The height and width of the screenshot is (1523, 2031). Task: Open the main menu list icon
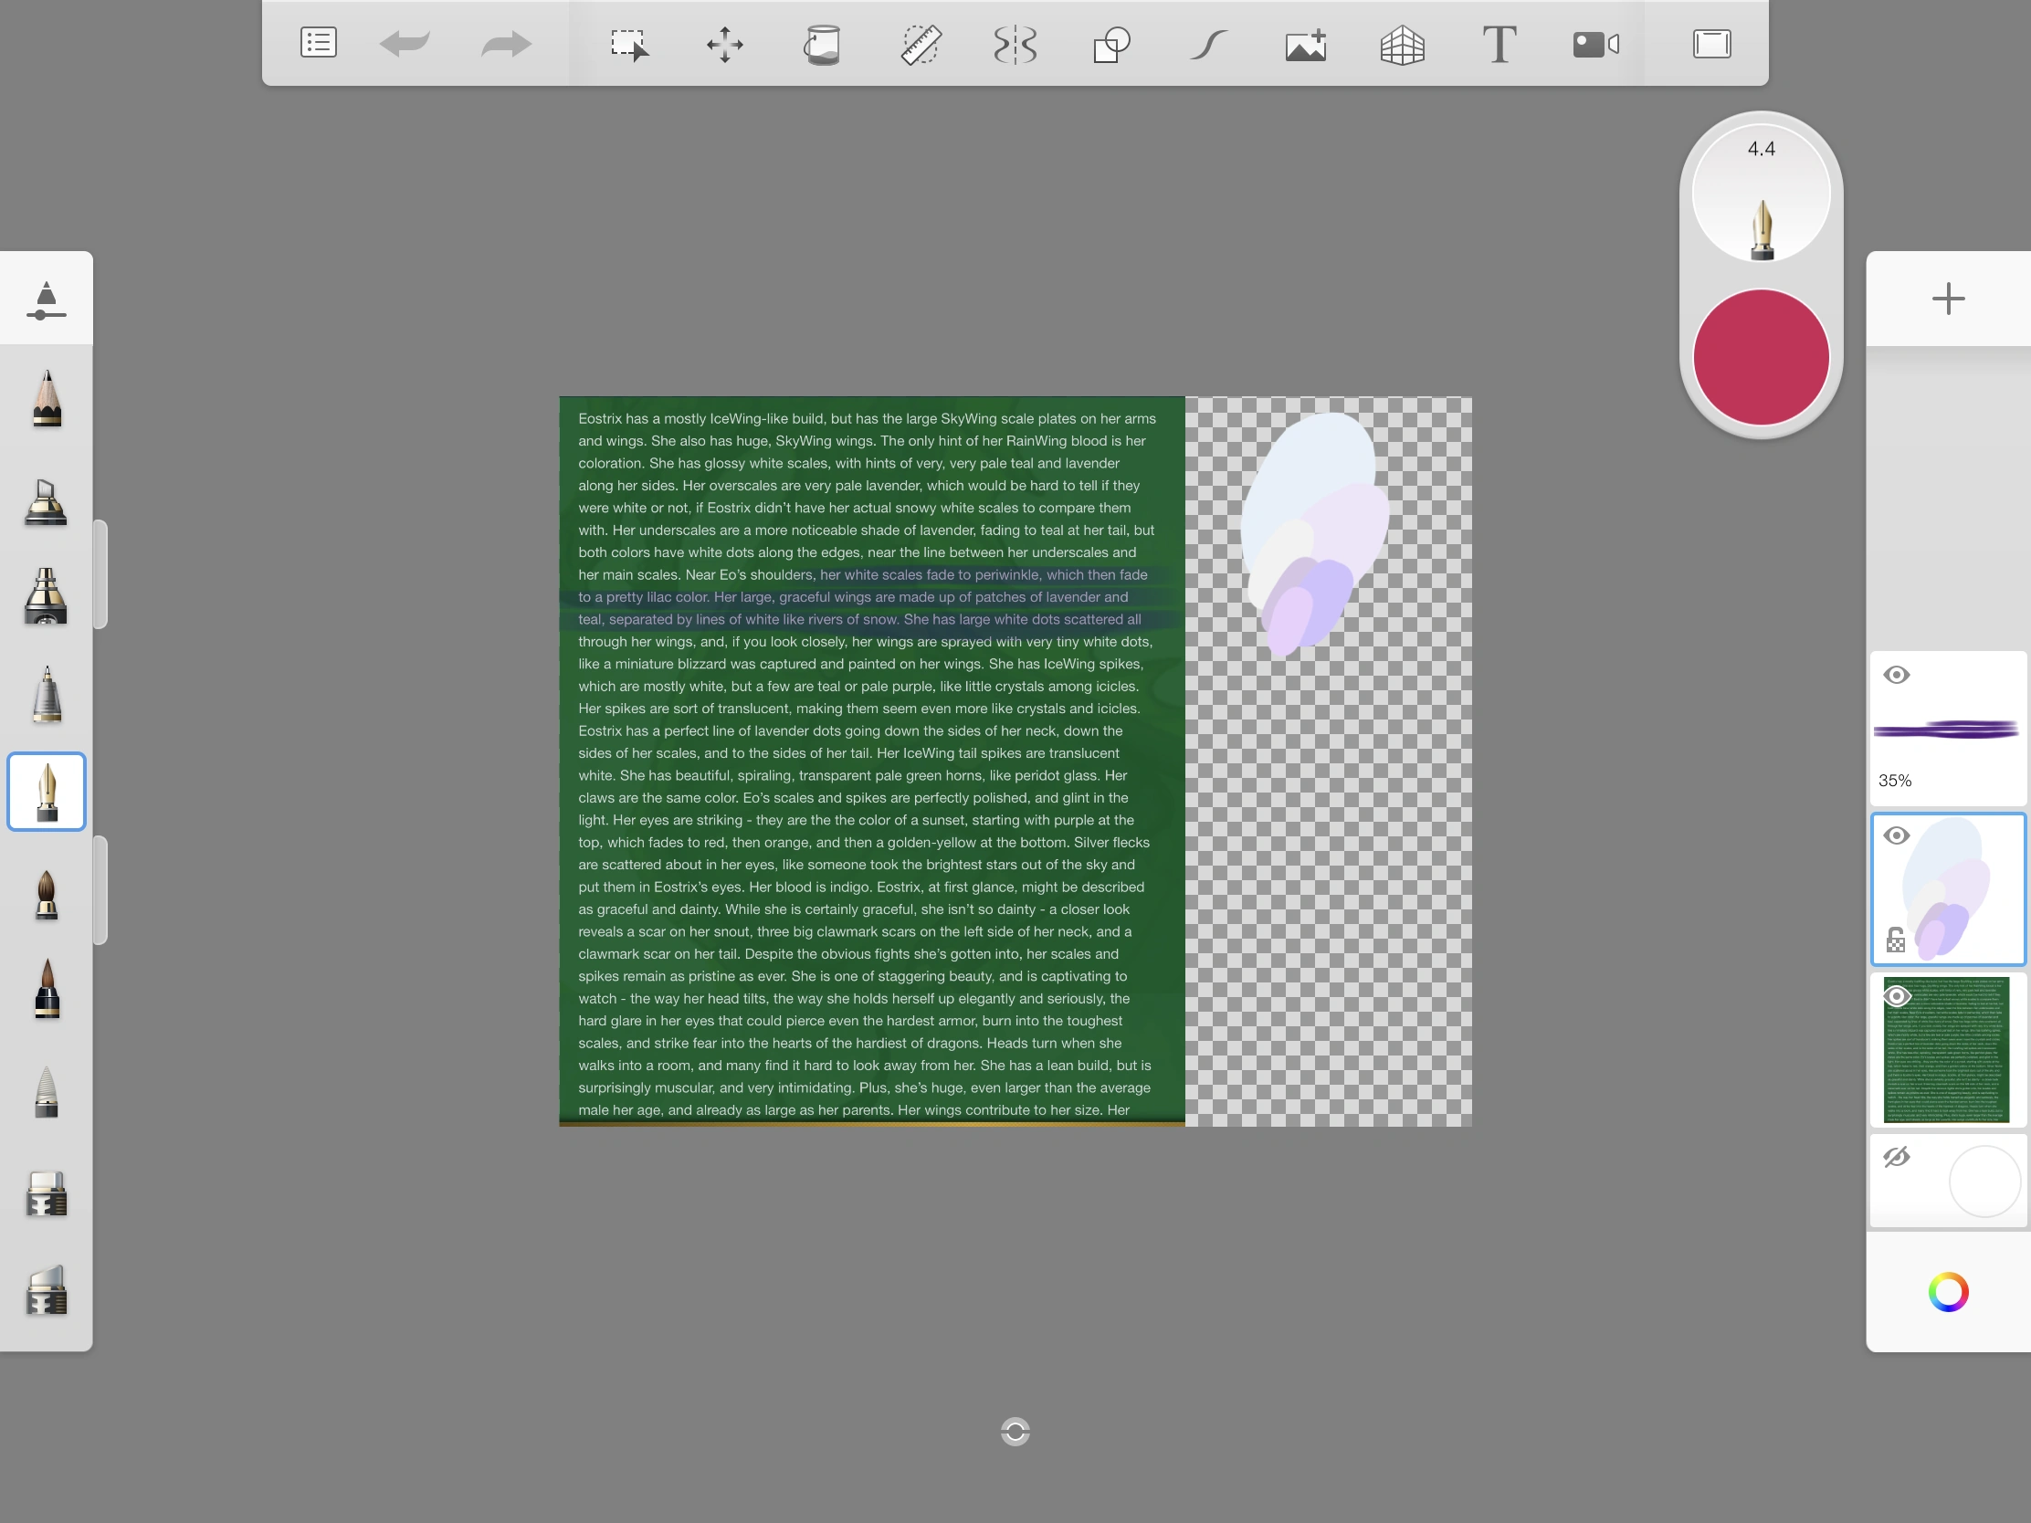click(x=319, y=43)
